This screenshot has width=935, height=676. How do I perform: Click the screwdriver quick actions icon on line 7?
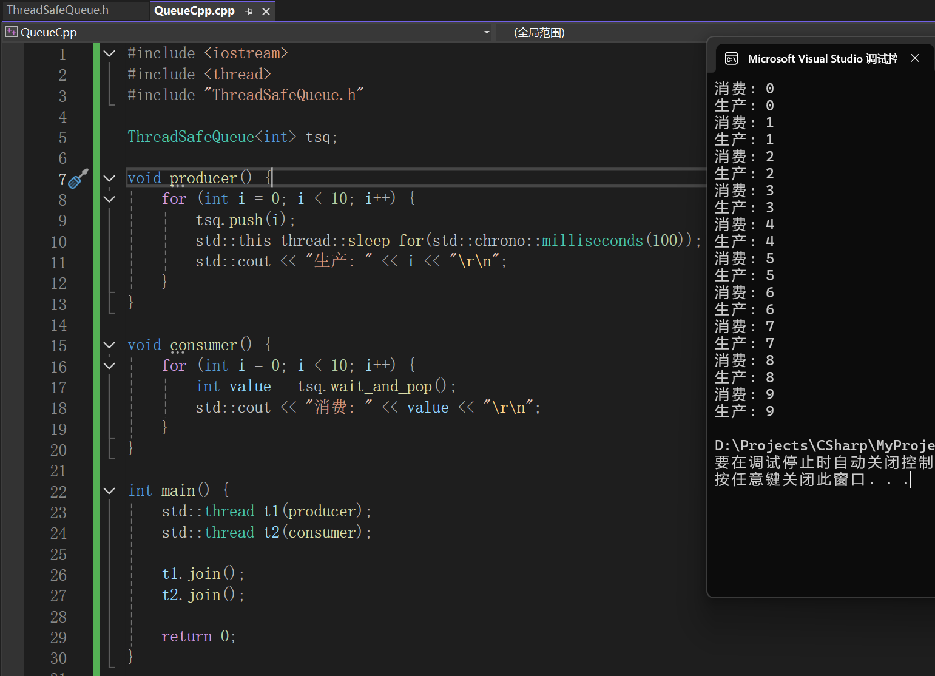point(78,178)
